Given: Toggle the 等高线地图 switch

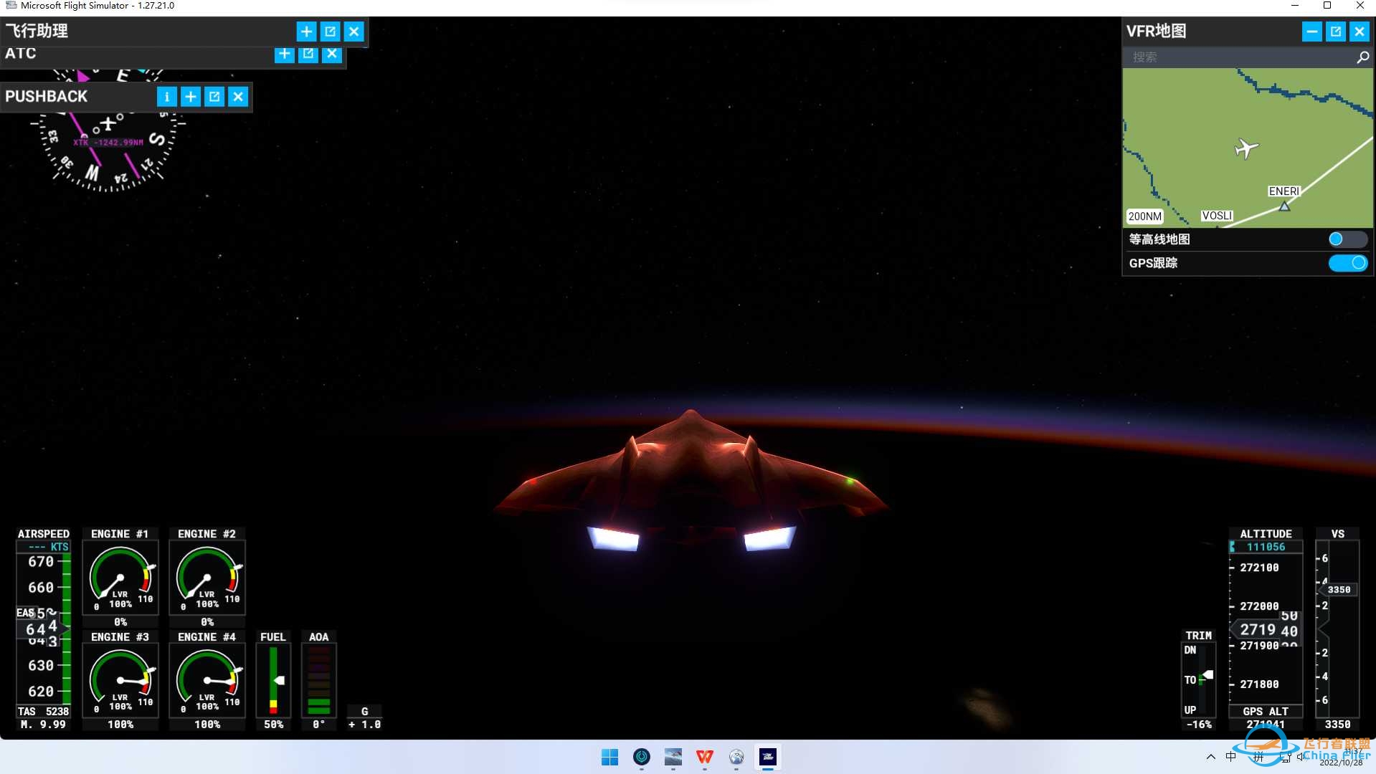Looking at the screenshot, I should click(1347, 239).
